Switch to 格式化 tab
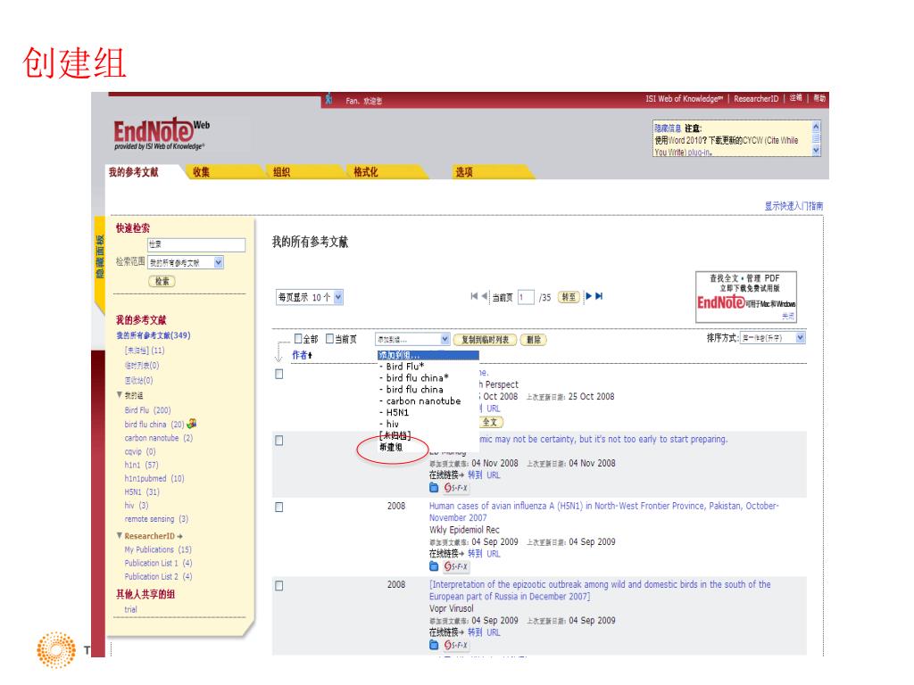Image resolution: width=914 pixels, height=685 pixels. coord(365,172)
